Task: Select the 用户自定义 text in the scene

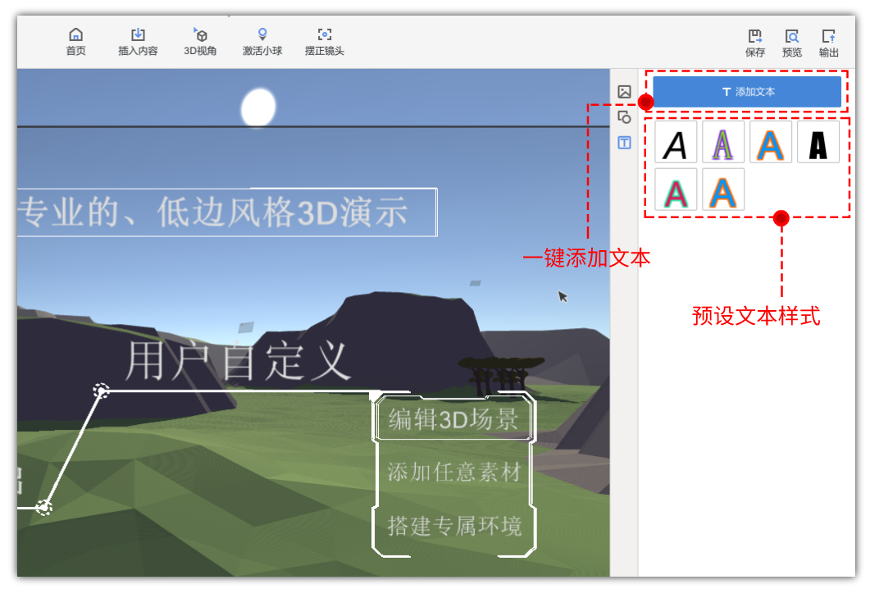Action: [x=238, y=362]
